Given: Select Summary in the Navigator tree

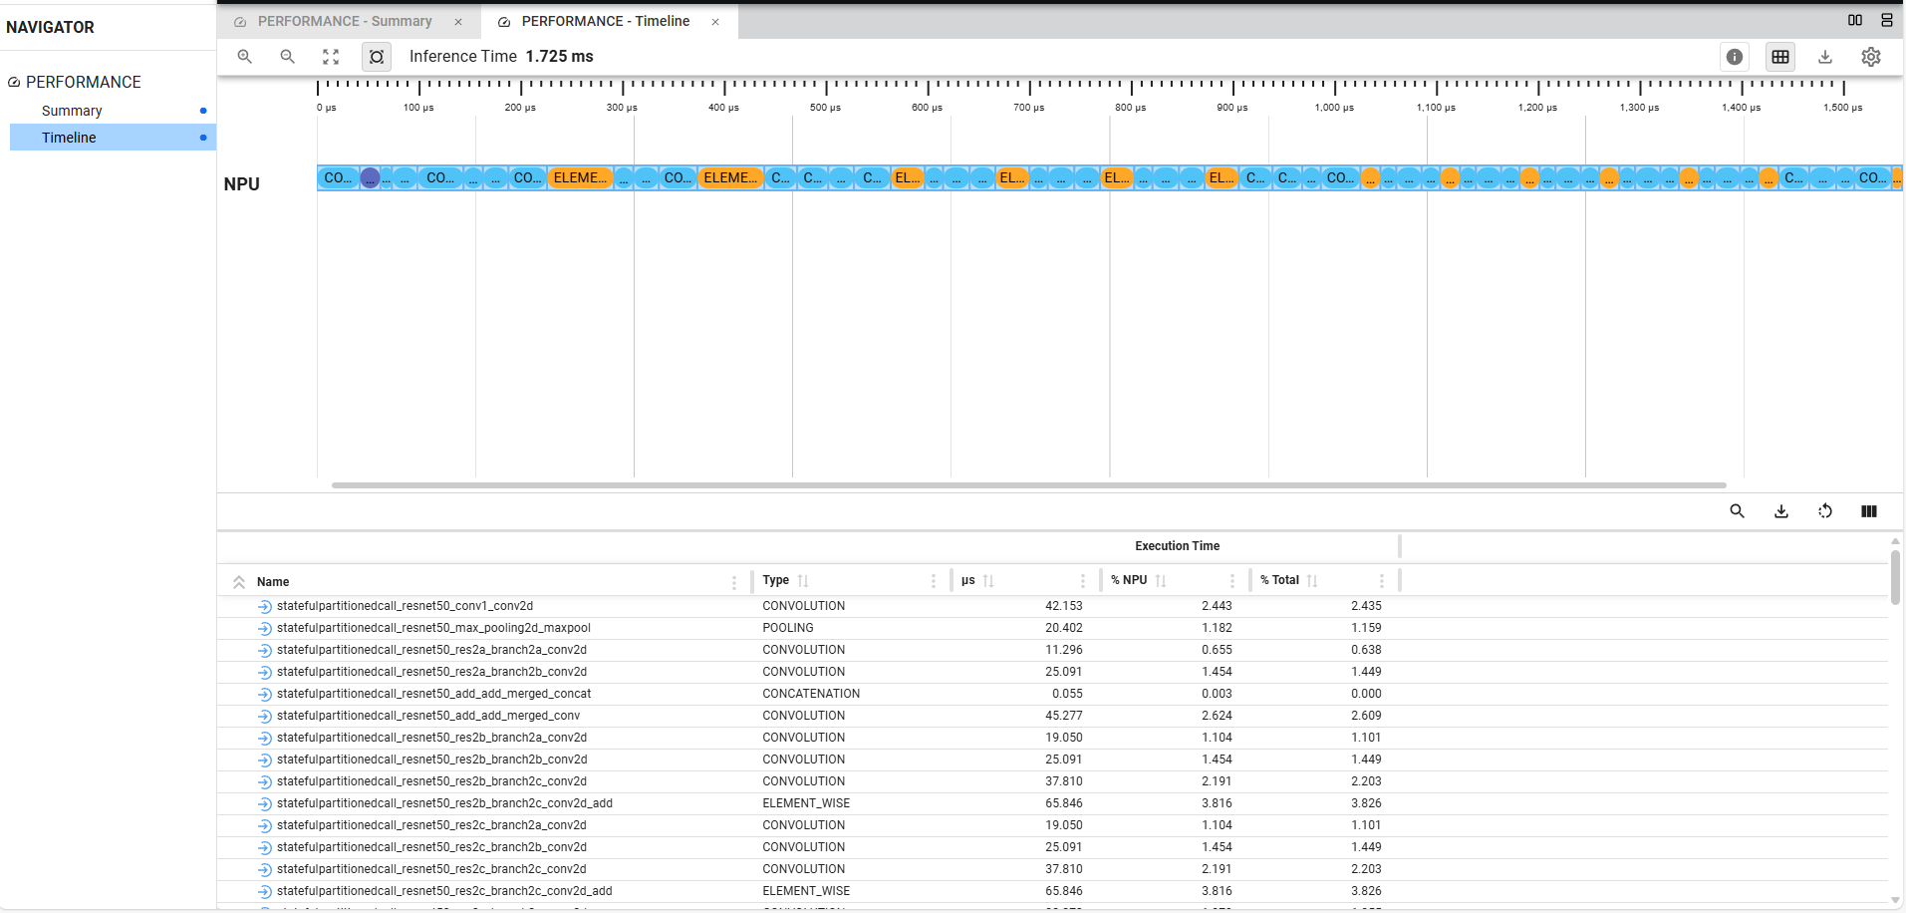Looking at the screenshot, I should (x=72, y=111).
